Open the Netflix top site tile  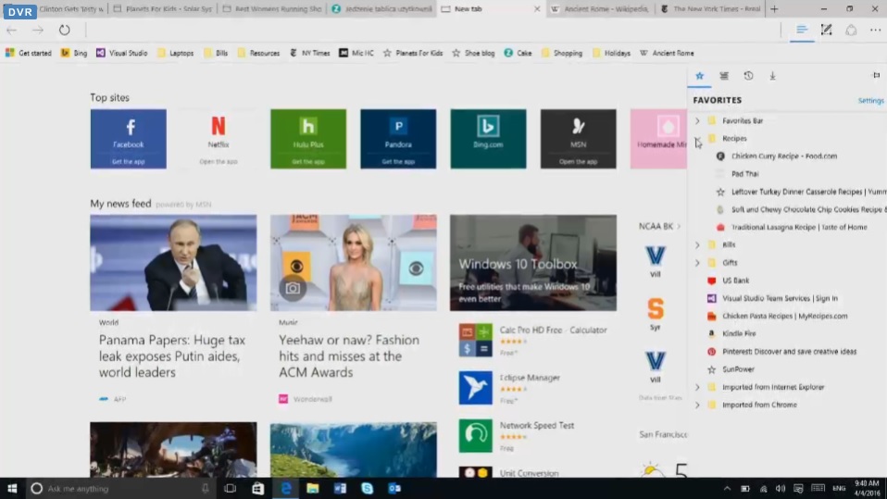tap(219, 139)
